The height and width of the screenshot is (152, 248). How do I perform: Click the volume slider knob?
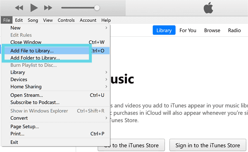pyautogui.click(x=97, y=8)
